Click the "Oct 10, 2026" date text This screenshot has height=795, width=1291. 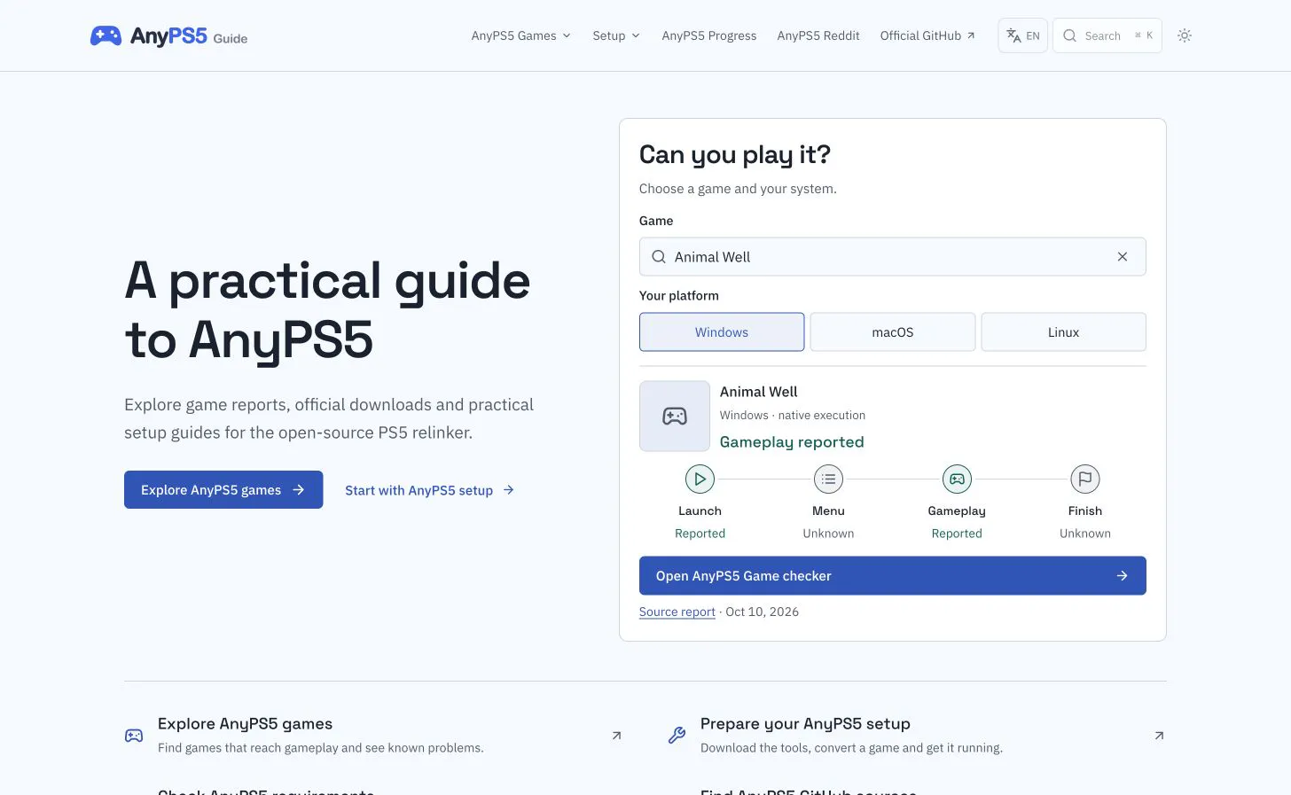pos(763,612)
